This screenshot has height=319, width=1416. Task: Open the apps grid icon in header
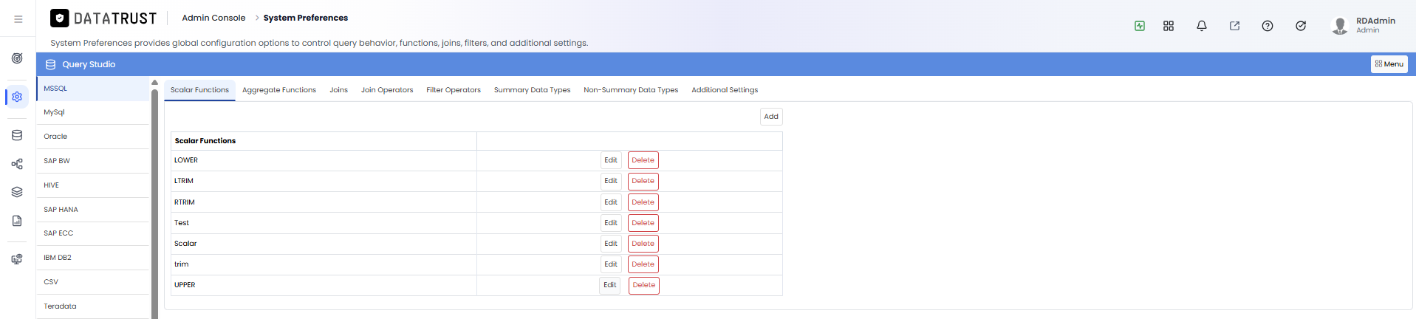(1169, 26)
